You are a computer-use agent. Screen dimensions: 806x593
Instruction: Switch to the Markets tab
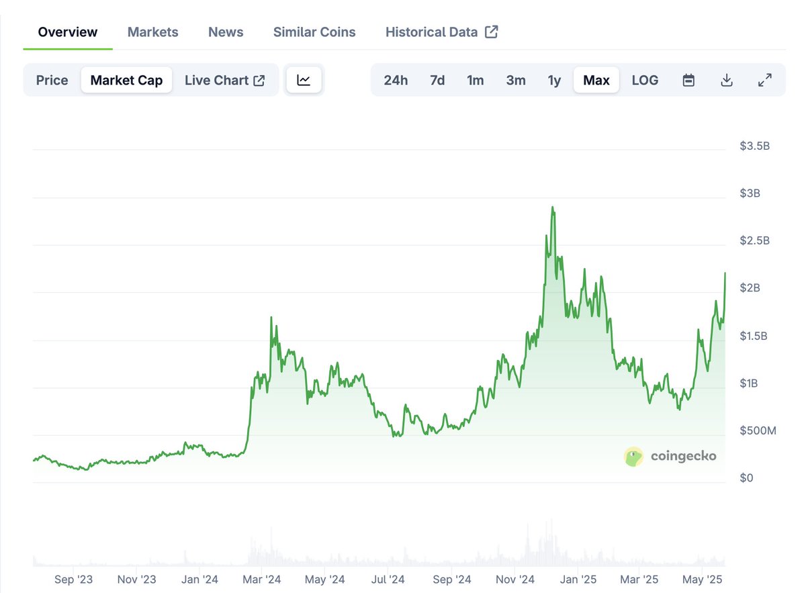point(153,32)
